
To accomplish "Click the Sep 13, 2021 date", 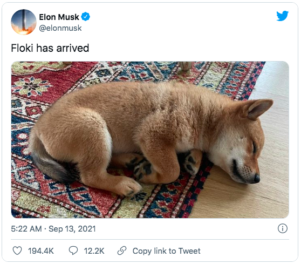I will (72, 229).
